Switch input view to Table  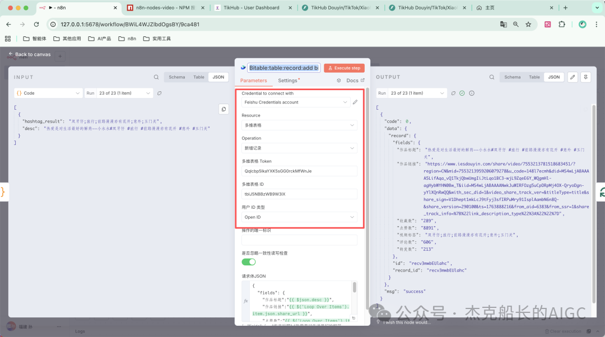[199, 77]
